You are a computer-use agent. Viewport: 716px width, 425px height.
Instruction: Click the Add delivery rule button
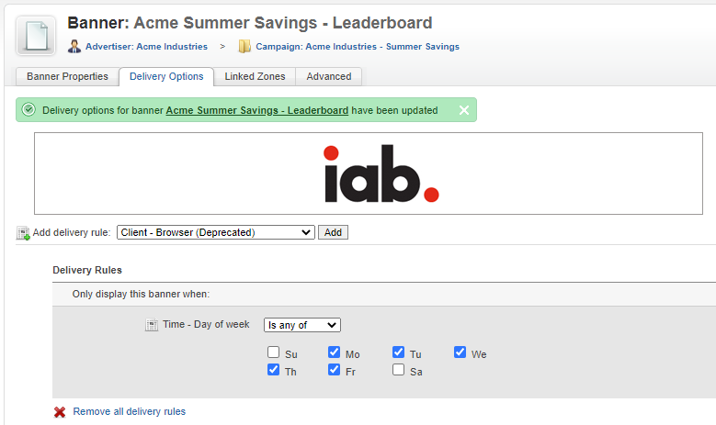(x=333, y=232)
